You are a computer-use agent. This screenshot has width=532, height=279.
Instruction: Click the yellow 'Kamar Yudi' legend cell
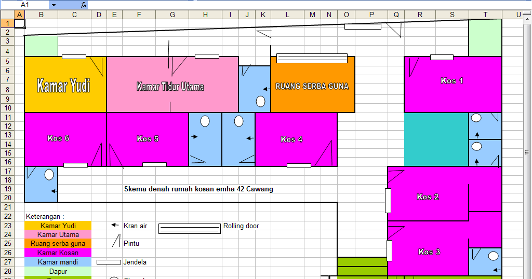[x=58, y=226]
